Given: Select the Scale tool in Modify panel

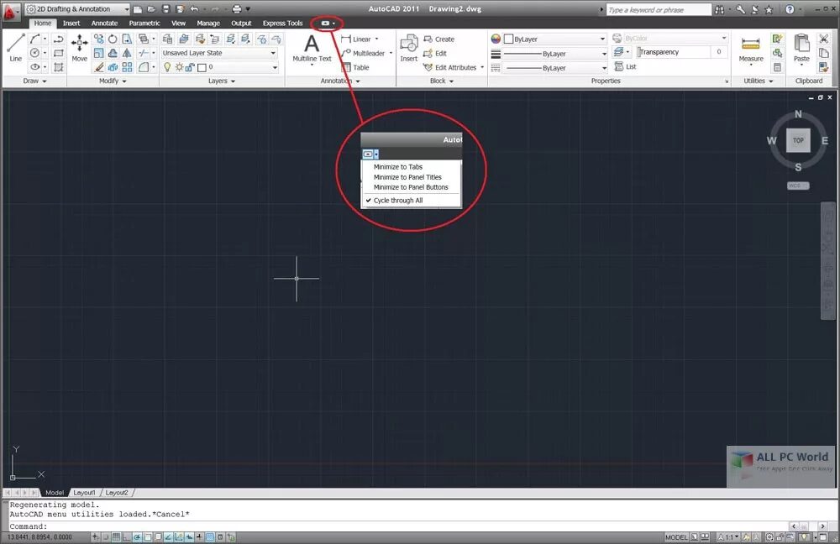Looking at the screenshot, I should click(x=98, y=53).
